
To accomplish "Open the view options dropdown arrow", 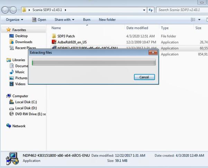I will [199, 20].
